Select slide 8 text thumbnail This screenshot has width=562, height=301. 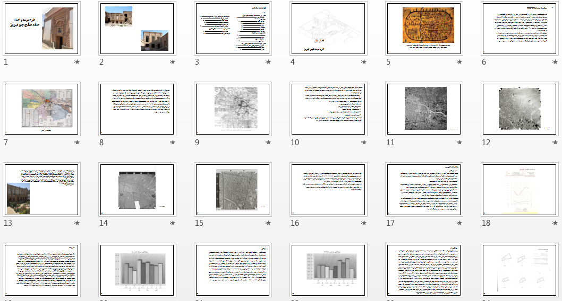(137, 109)
